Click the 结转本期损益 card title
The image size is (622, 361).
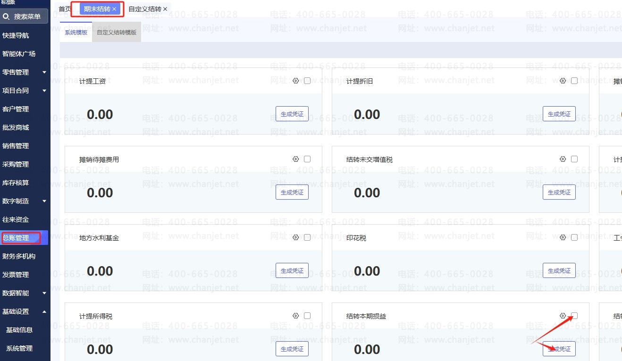[x=366, y=316]
